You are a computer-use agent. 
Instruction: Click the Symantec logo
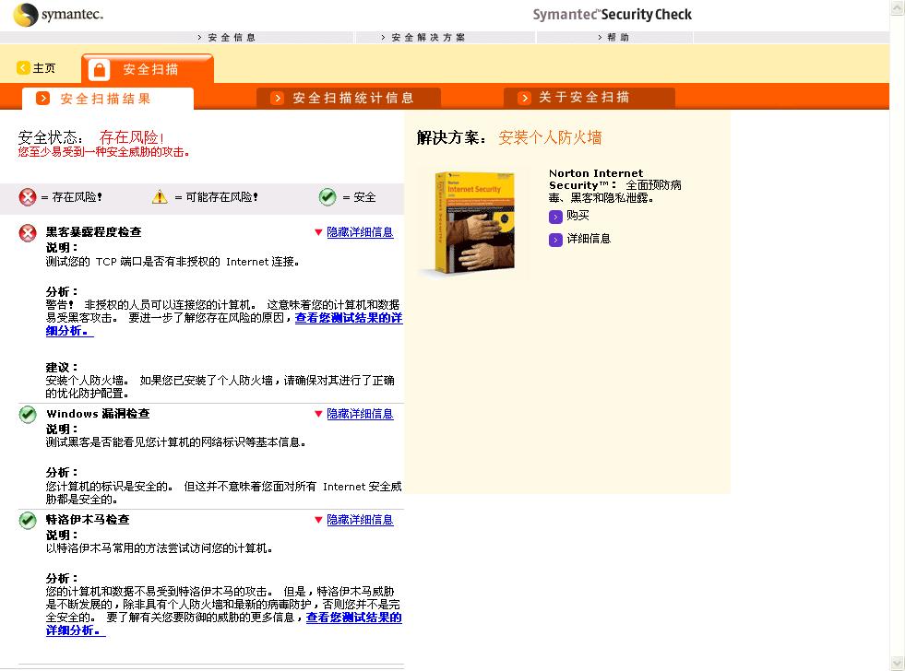point(58,15)
